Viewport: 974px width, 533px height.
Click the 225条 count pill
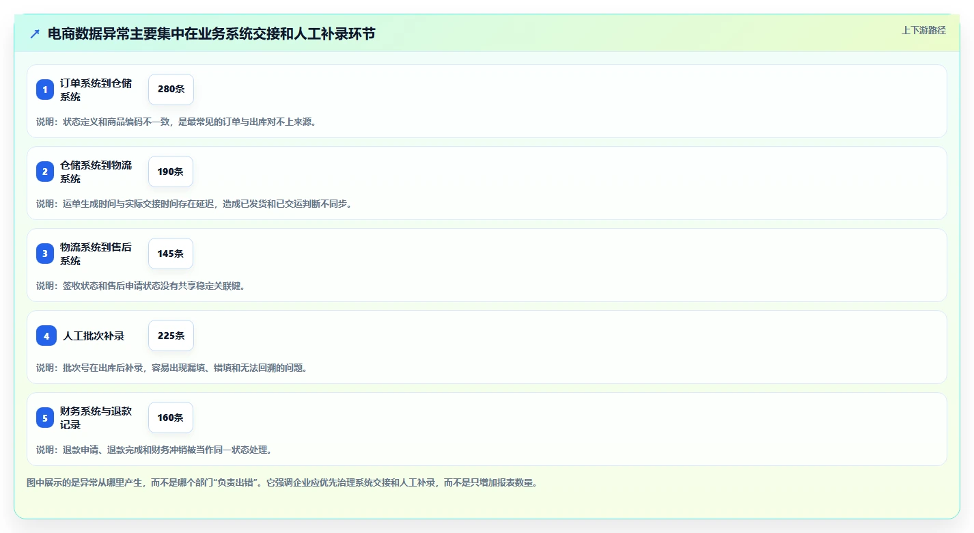point(171,336)
